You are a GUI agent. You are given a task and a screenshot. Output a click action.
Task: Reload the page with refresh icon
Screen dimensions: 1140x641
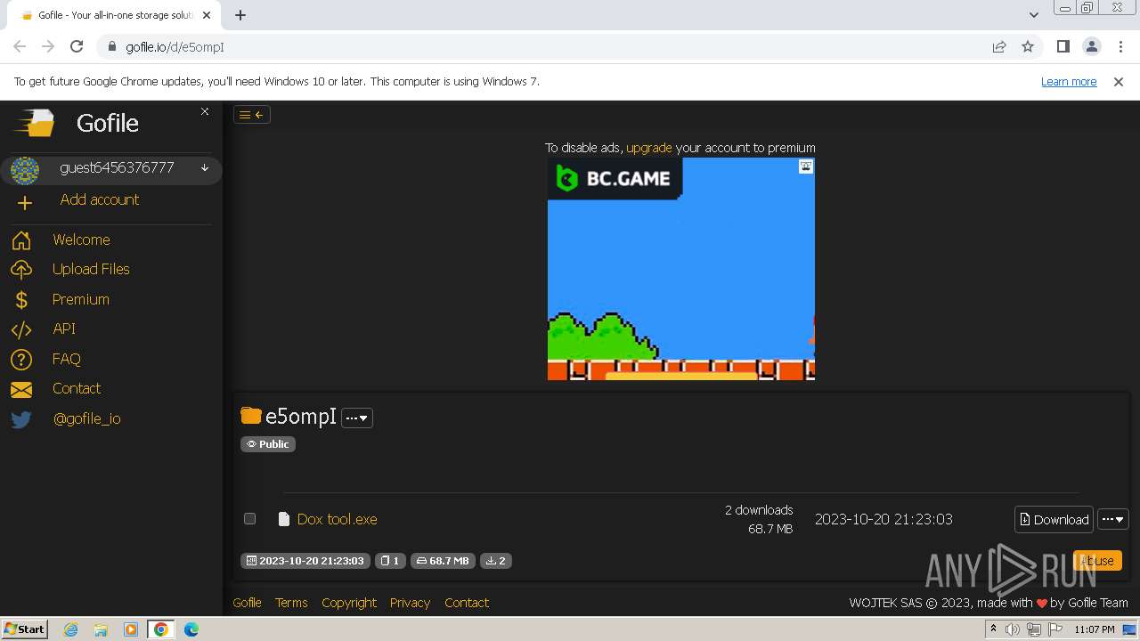(x=77, y=46)
